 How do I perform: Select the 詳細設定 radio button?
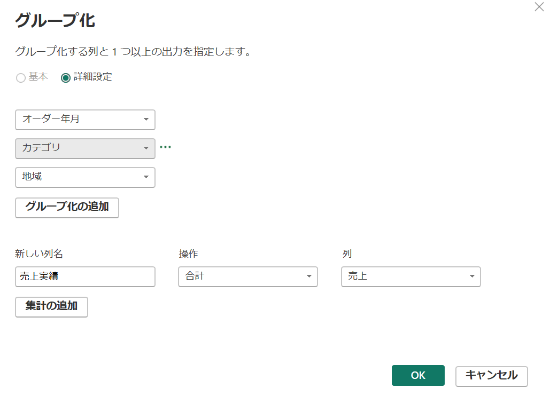point(66,78)
